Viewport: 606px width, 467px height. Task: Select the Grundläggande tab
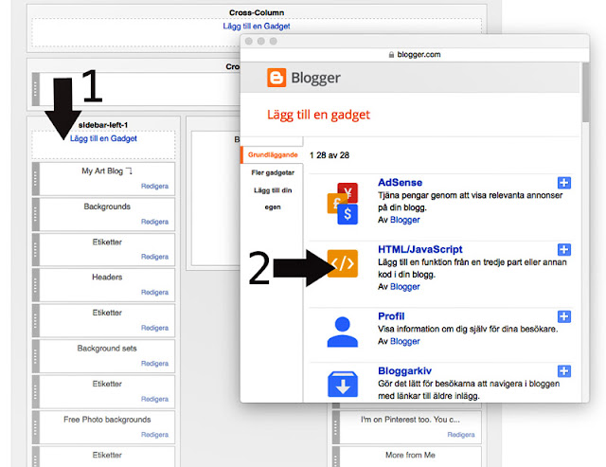tap(273, 154)
